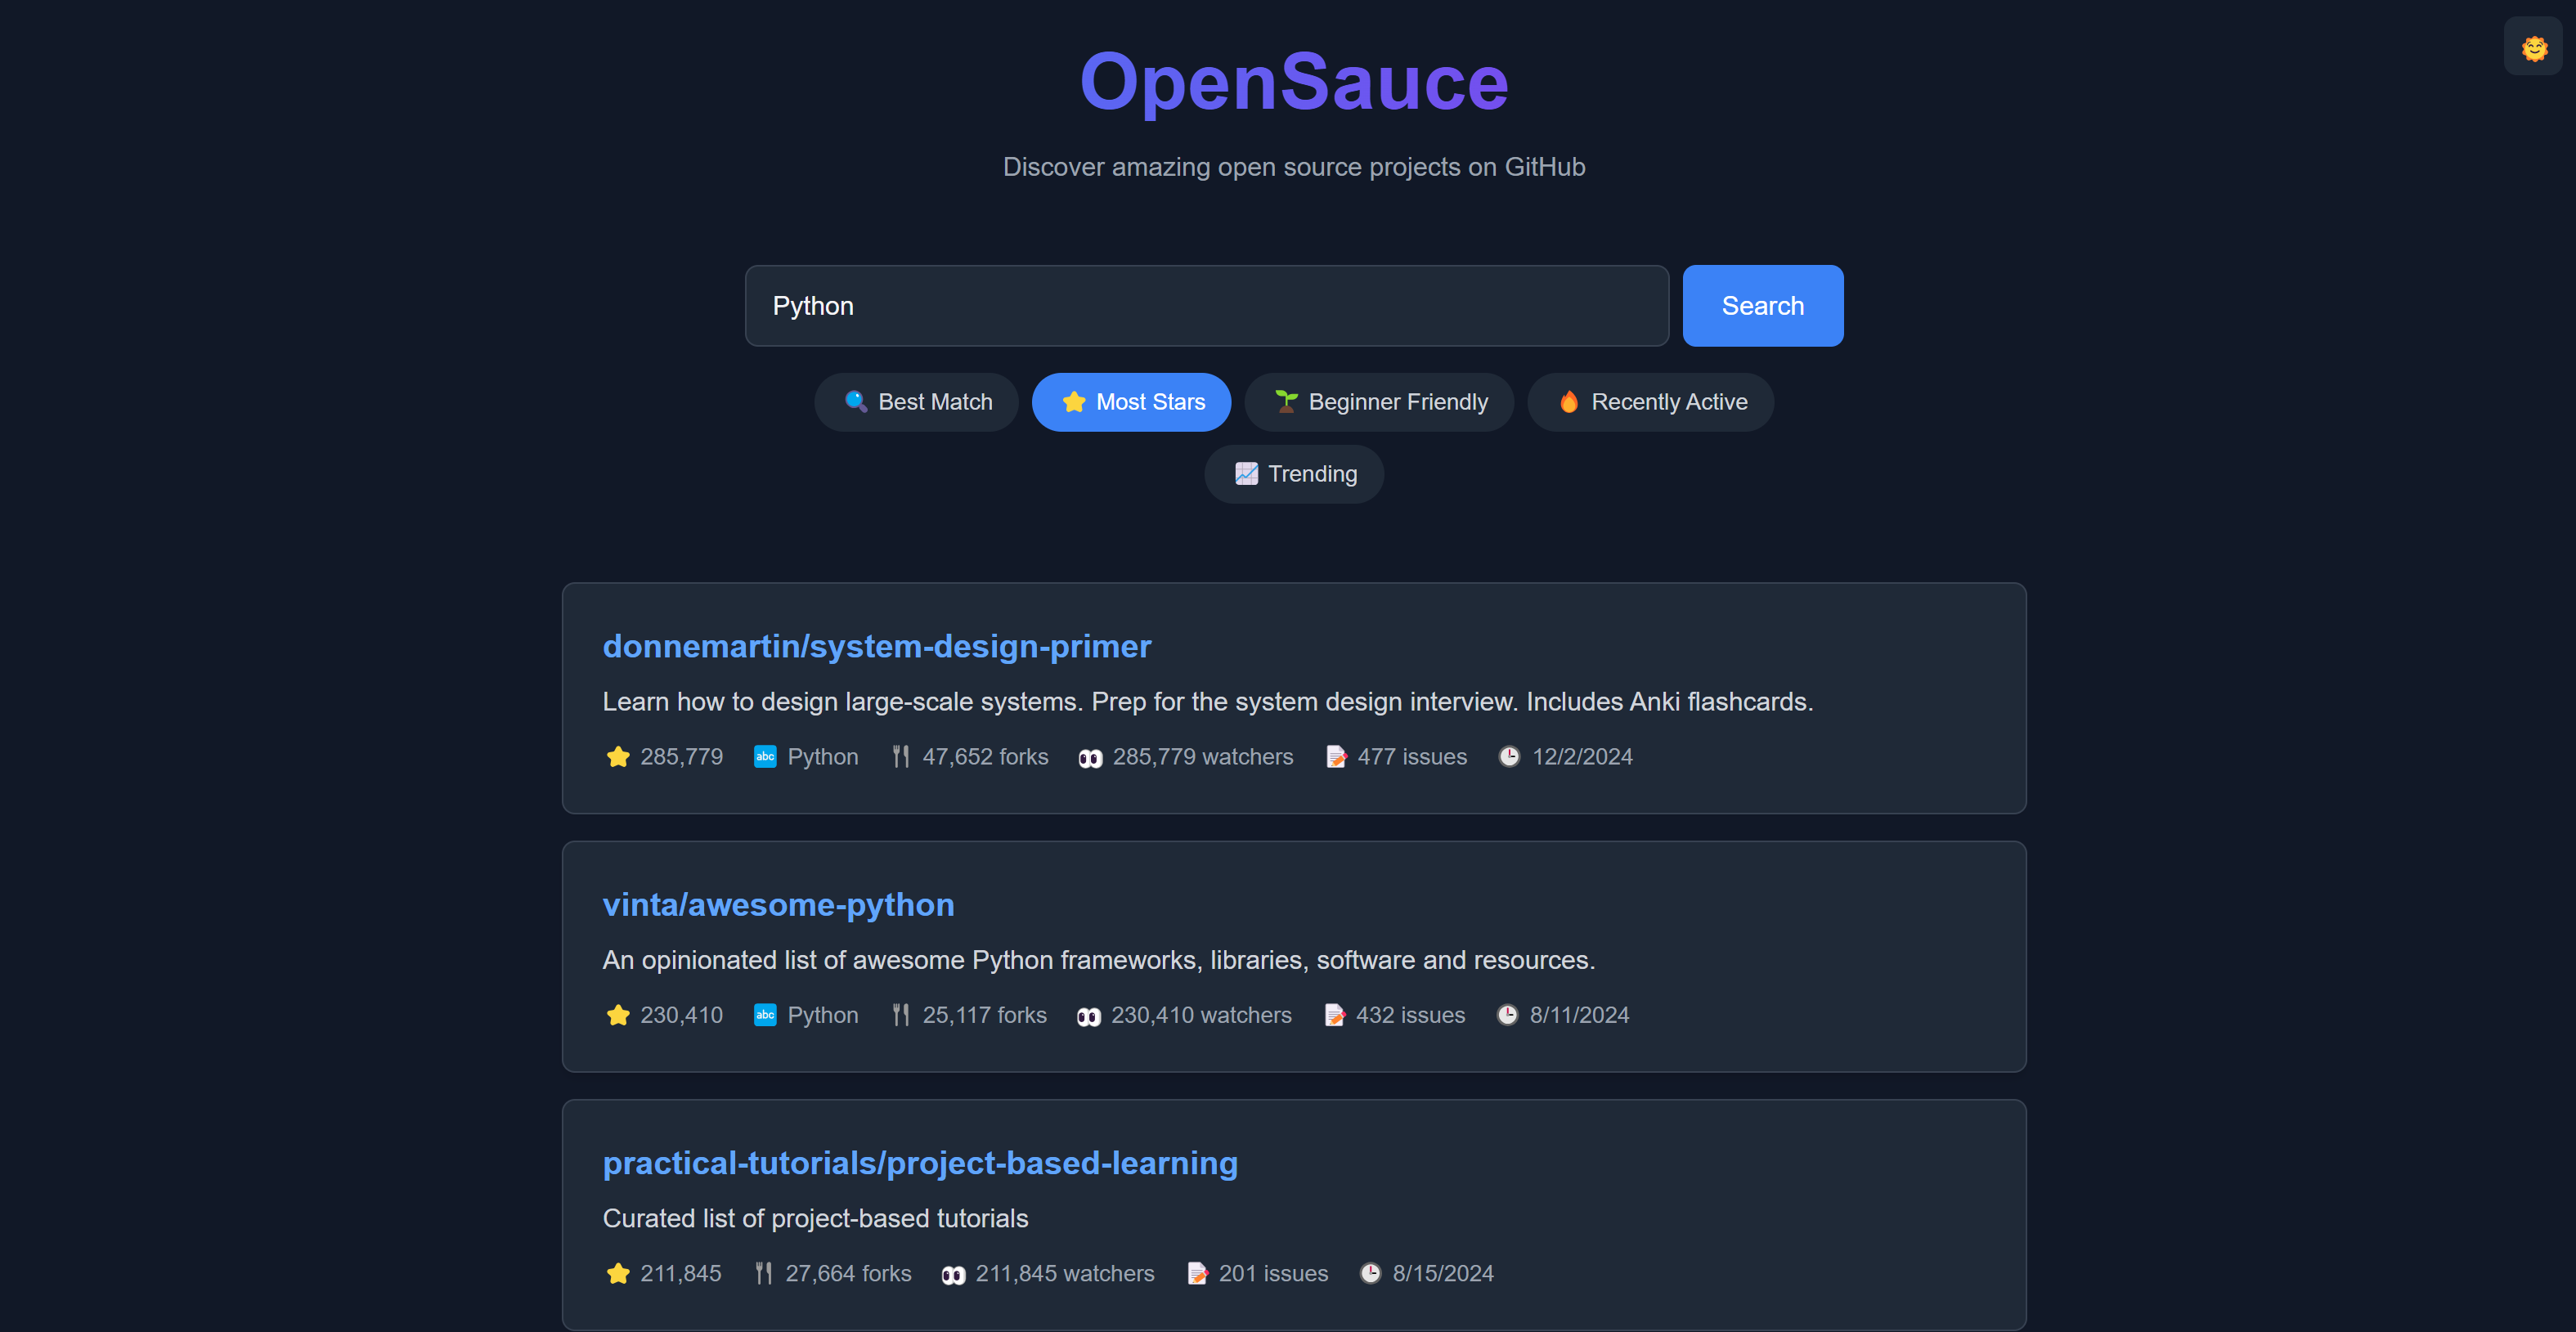Image resolution: width=2576 pixels, height=1332 pixels.
Task: Click the '211,845 watchers' text
Action: click(1064, 1272)
